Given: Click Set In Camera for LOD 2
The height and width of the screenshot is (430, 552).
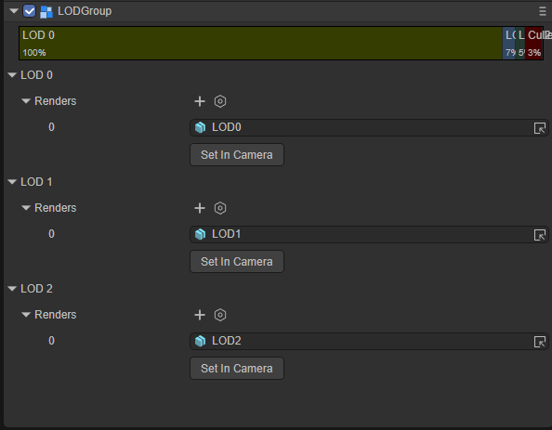Looking at the screenshot, I should click(237, 369).
